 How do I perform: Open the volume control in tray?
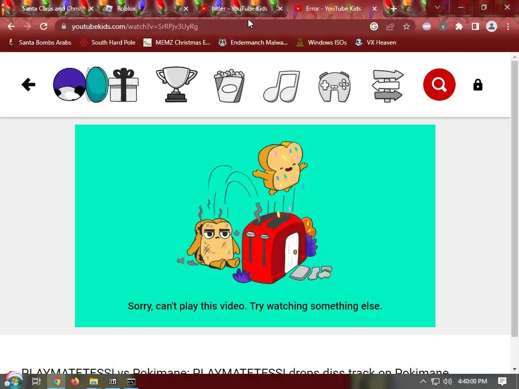click(448, 381)
